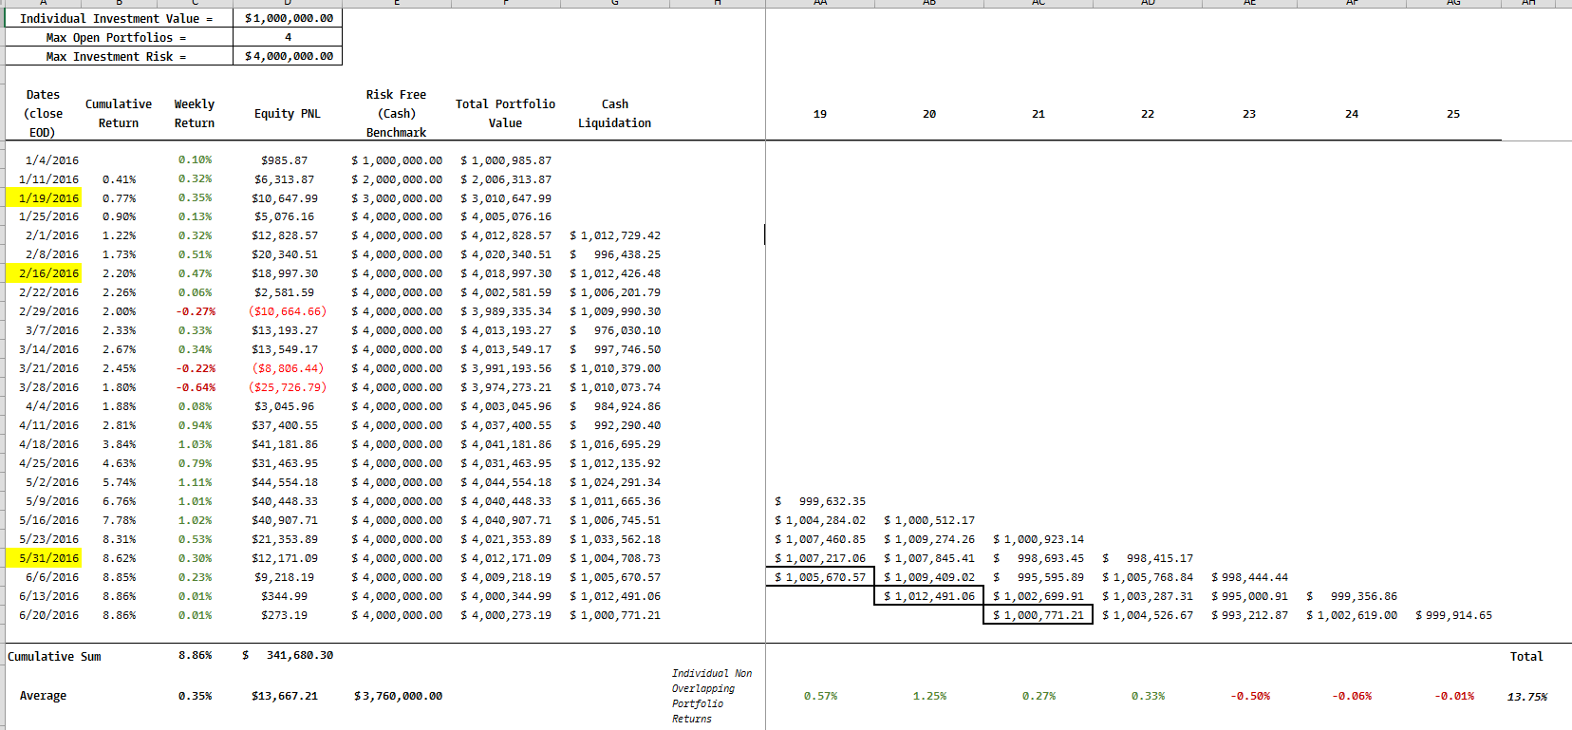Click the negative Equity PNL ($25,726.79)

tap(288, 387)
